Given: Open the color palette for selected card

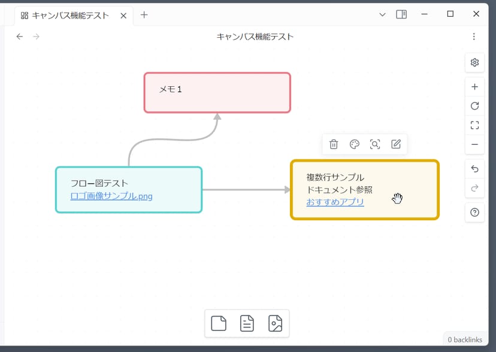Looking at the screenshot, I should 355,144.
